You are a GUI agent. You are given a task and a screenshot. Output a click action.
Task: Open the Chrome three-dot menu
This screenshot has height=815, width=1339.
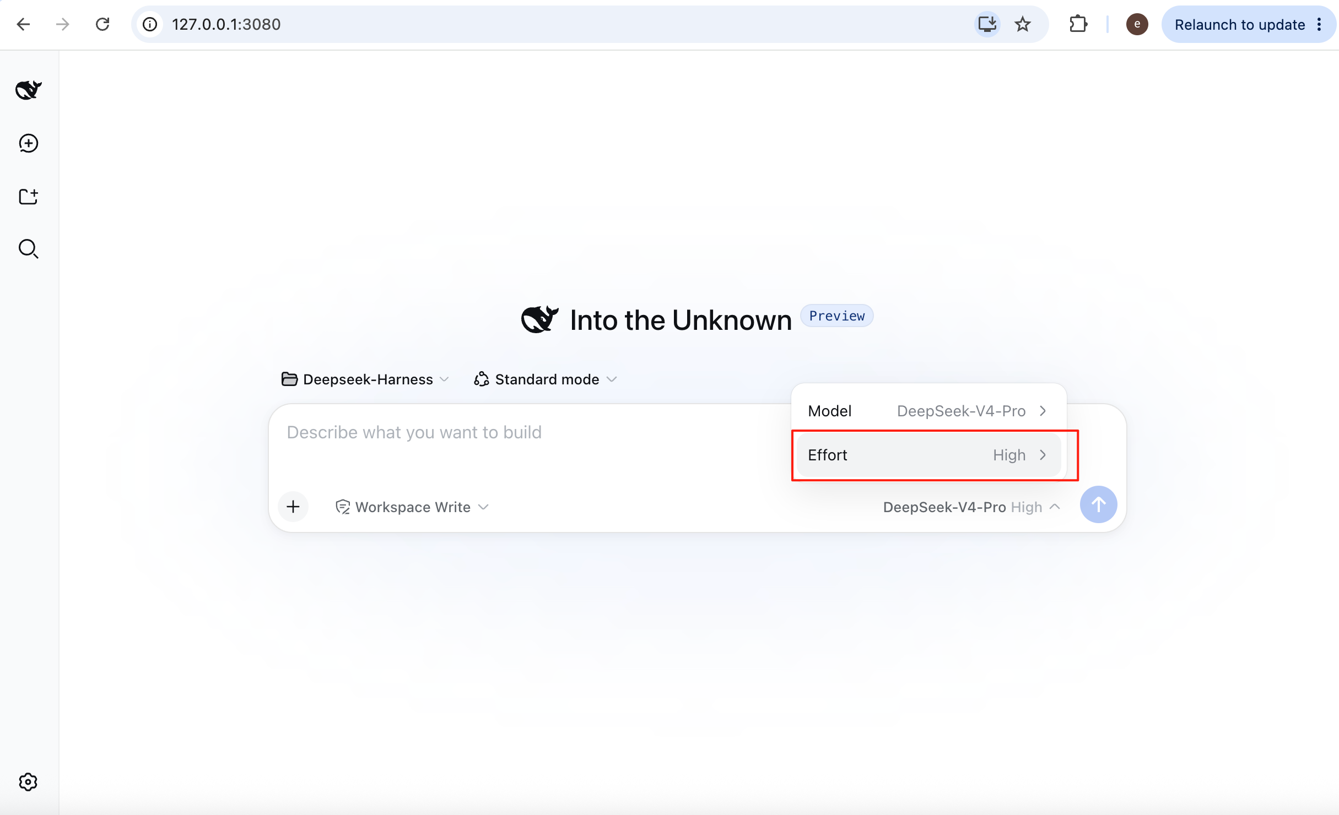click(1319, 24)
